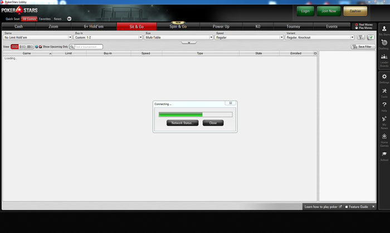
Task: Open the Game dropdown No Limit Hold'em
Action: pos(37,37)
